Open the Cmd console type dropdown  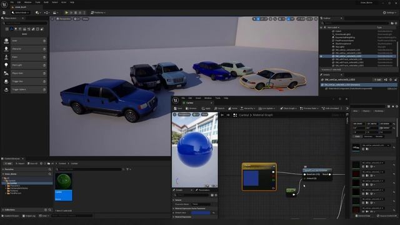coord(44,216)
